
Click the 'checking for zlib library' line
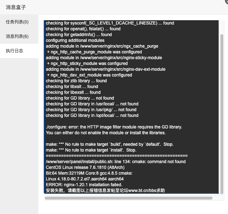click(x=76, y=81)
